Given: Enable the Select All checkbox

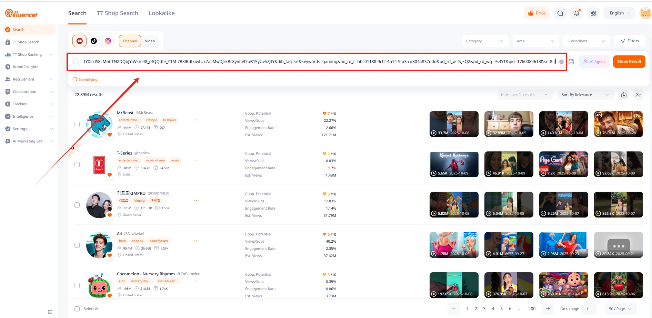Looking at the screenshot, I should coord(77,309).
